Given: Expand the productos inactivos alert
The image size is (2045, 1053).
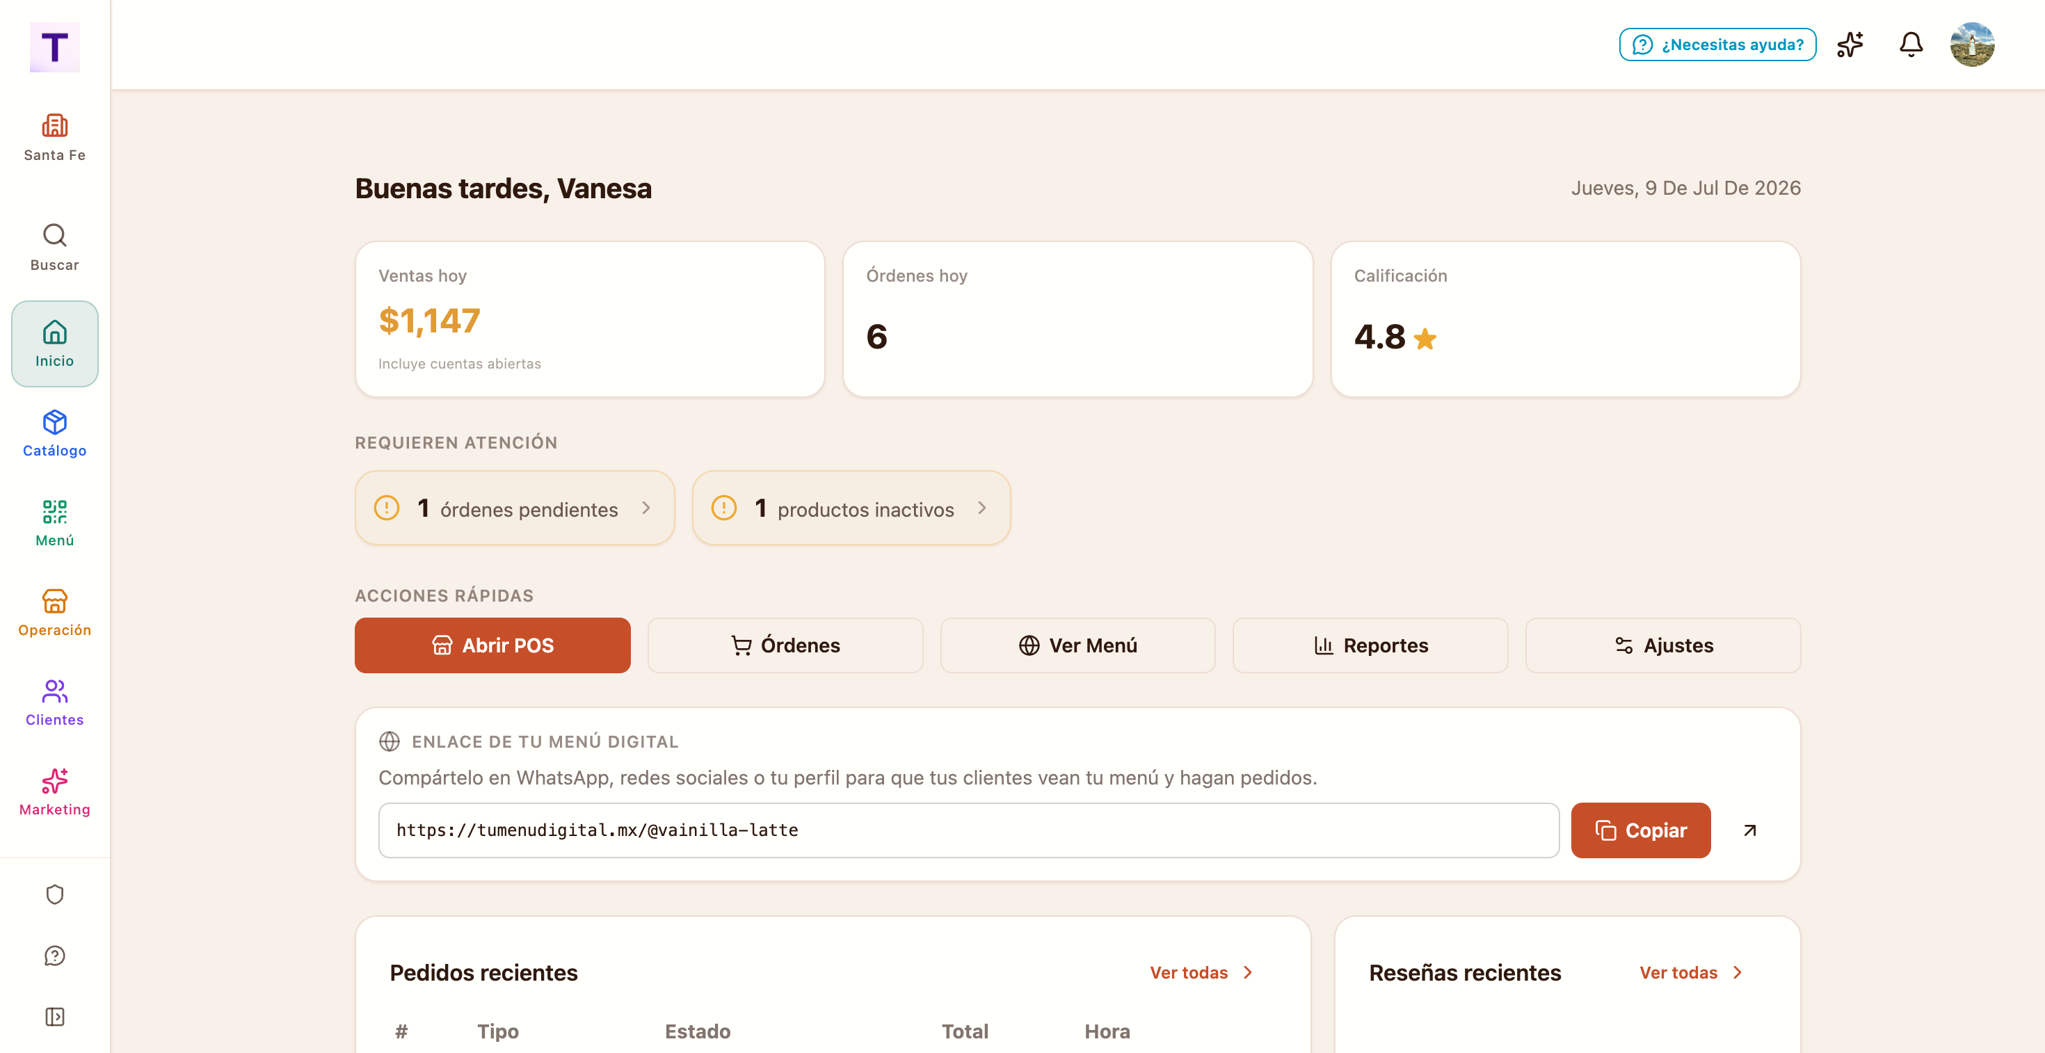Looking at the screenshot, I should [x=851, y=508].
